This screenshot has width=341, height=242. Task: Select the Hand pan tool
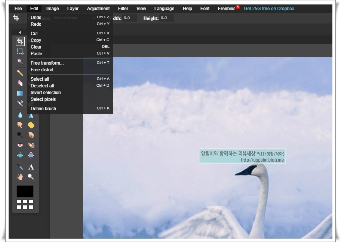tap(20, 177)
